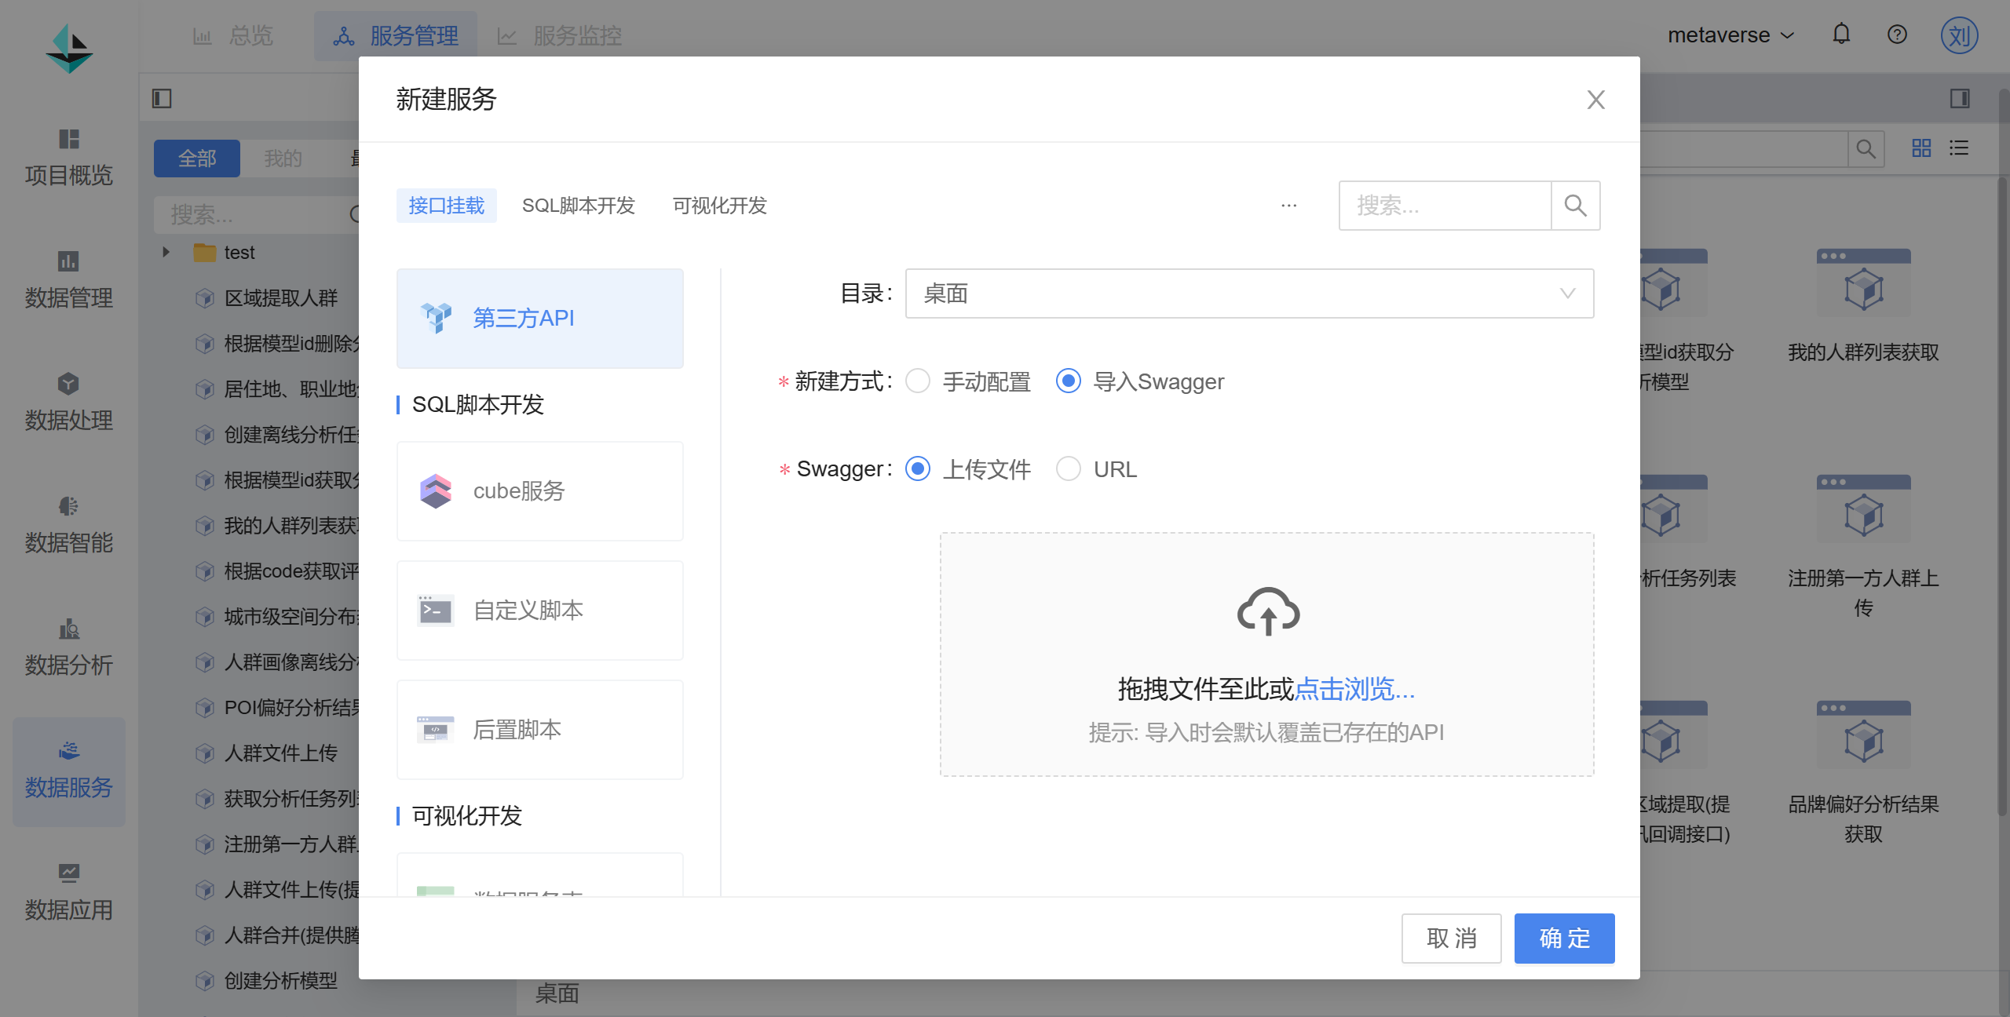Open the 注册第一方人群上传 service card
Screen dimensions: 2010x1017
1863,547
